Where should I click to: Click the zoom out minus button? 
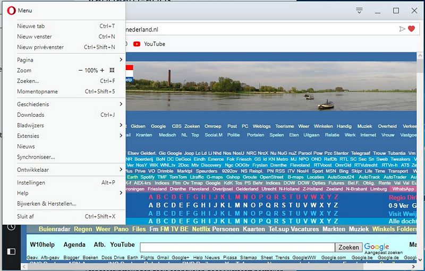[x=80, y=71]
